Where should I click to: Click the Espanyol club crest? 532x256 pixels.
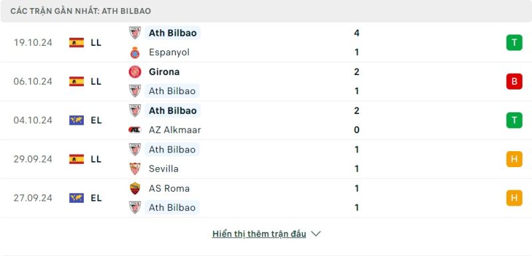[x=135, y=52]
